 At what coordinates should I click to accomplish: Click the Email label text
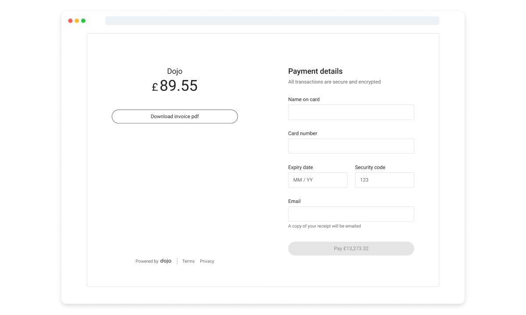[x=294, y=201]
